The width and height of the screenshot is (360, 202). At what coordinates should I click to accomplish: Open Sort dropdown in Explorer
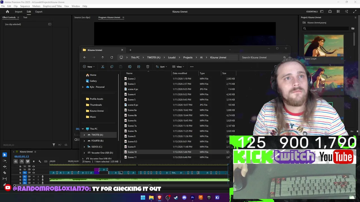(161, 66)
